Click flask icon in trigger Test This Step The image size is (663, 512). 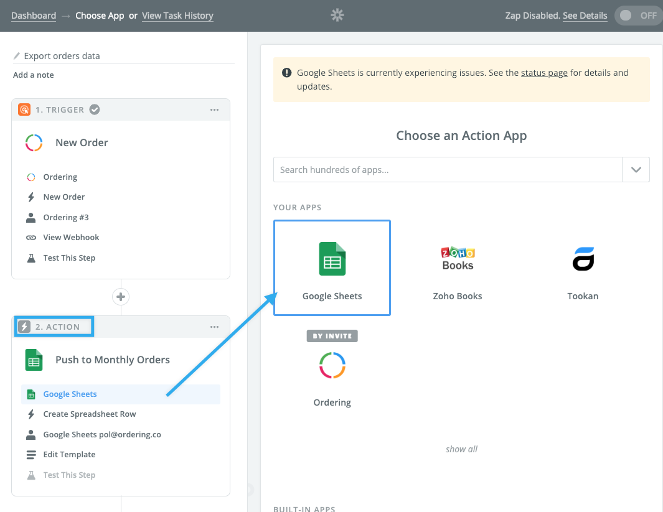[31, 258]
